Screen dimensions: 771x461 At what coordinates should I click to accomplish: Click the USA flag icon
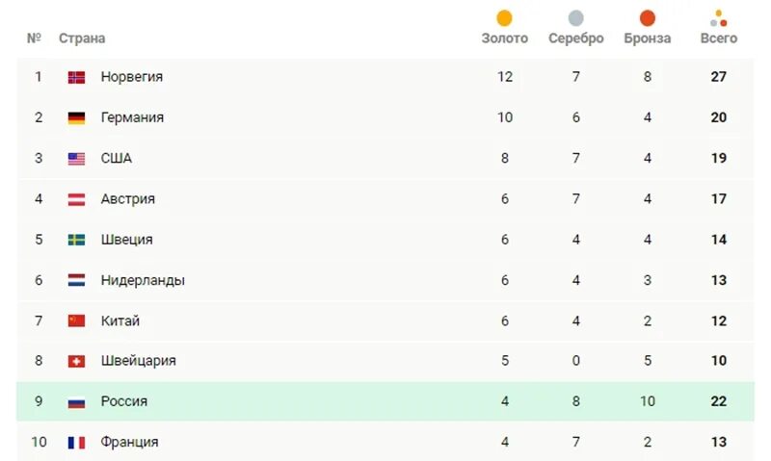76,159
